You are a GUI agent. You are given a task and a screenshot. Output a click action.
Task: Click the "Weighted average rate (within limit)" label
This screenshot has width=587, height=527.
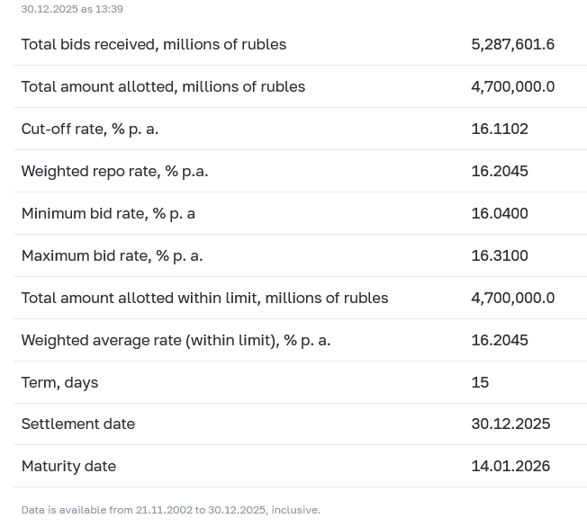[x=176, y=340]
